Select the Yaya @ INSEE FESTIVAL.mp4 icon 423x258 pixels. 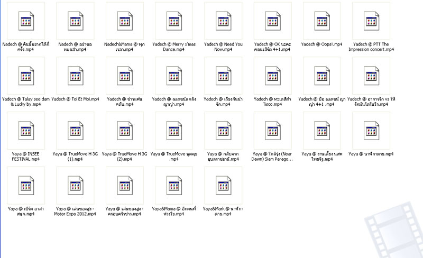[26, 131]
